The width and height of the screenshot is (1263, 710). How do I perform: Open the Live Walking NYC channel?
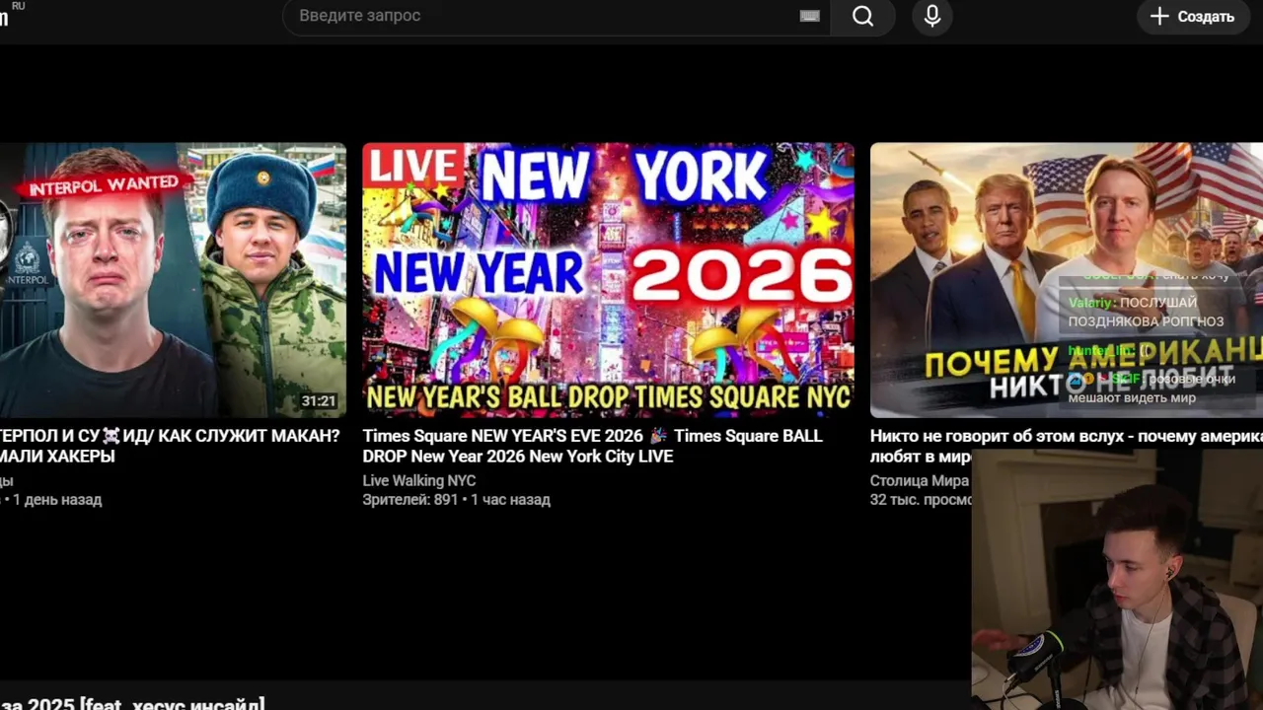point(419,480)
